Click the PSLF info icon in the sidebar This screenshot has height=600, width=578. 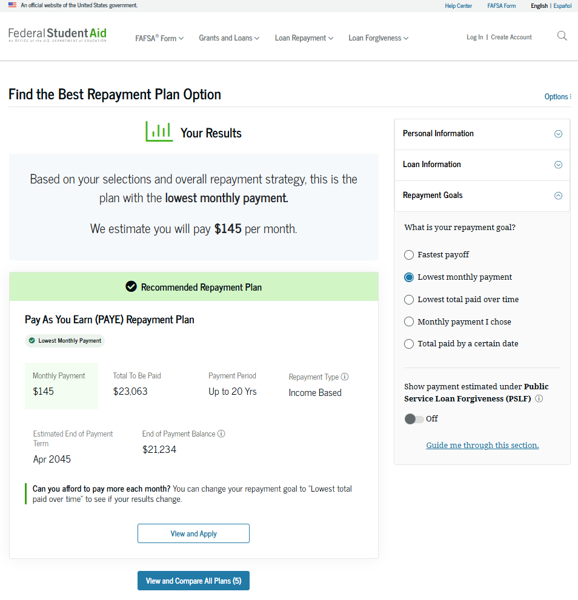[x=539, y=398]
